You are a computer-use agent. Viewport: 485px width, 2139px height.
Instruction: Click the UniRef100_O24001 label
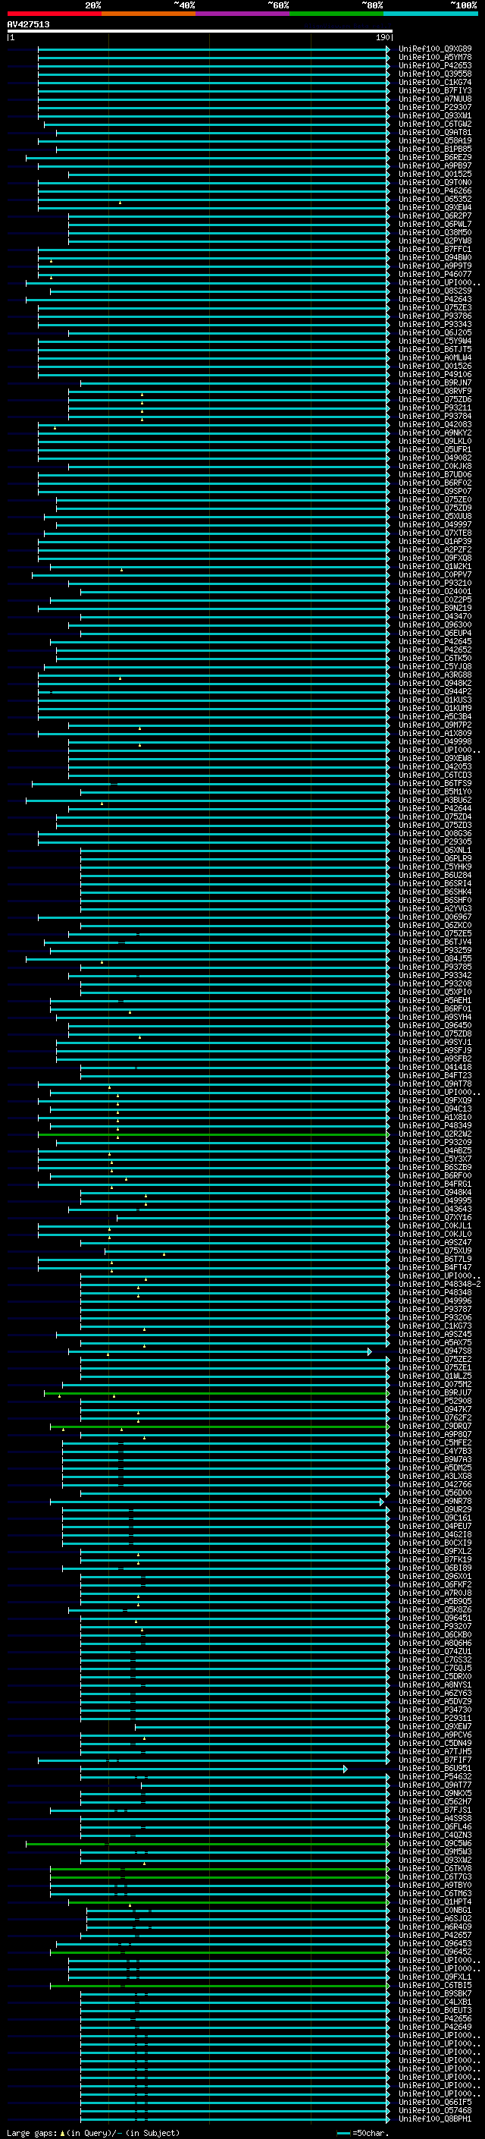[x=435, y=591]
